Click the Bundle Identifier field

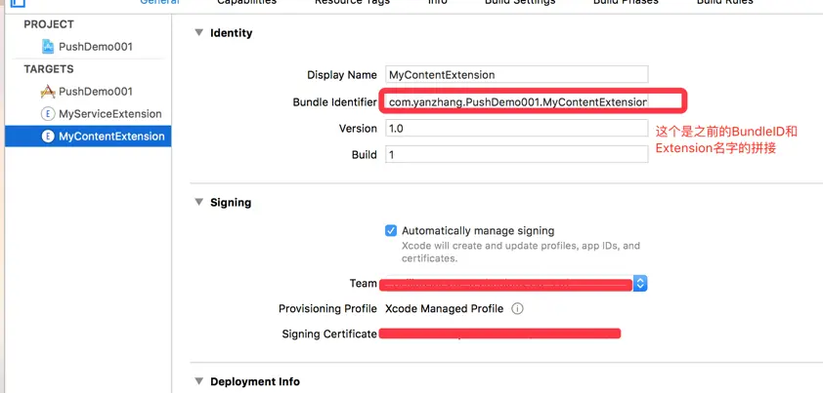516,102
